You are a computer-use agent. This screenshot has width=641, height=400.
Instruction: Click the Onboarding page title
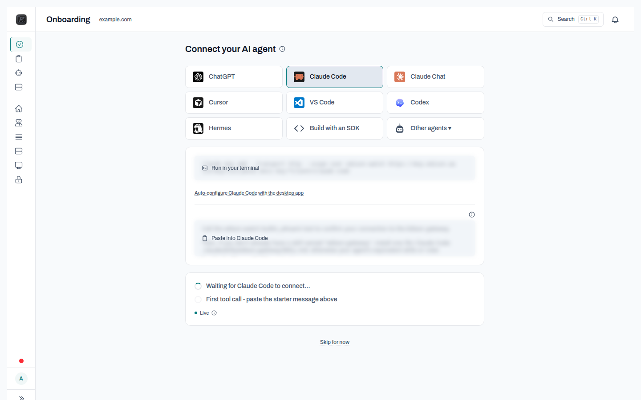coord(68,20)
